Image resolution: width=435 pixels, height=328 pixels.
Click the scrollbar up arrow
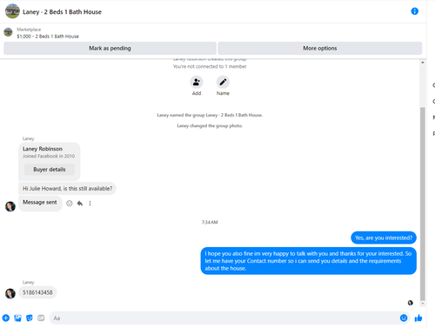[423, 63]
